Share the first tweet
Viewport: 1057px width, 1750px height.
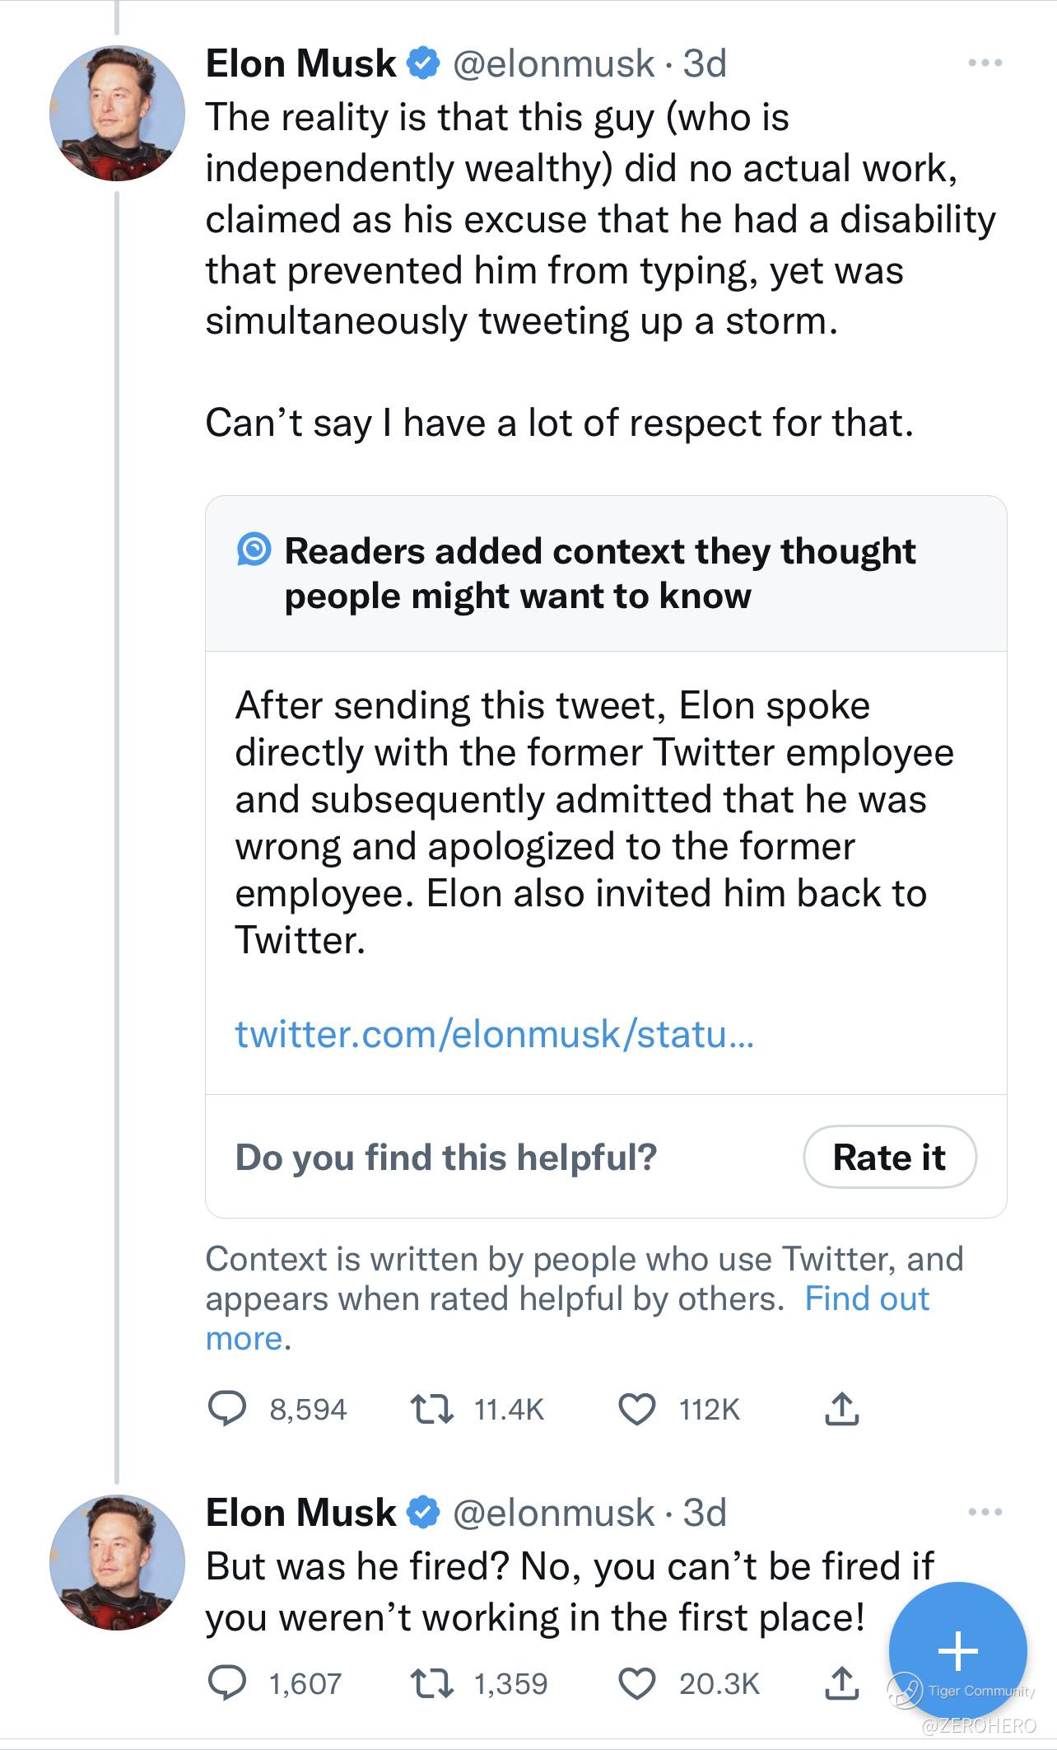[x=841, y=1409]
